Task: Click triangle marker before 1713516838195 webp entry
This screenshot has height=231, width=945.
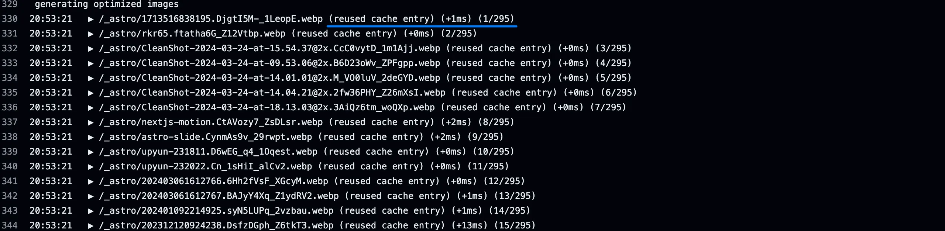Action: click(91, 19)
